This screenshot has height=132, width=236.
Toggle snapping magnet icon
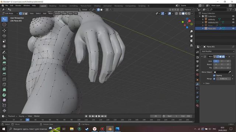click(x=98, y=10)
